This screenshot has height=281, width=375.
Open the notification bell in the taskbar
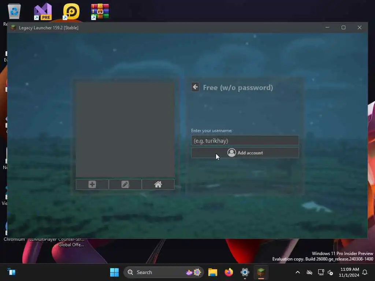(365, 272)
